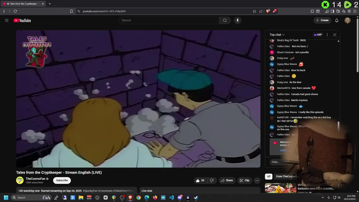Open Brave Rewards triangle icon
This screenshot has width=359, height=202.
[x=274, y=11]
